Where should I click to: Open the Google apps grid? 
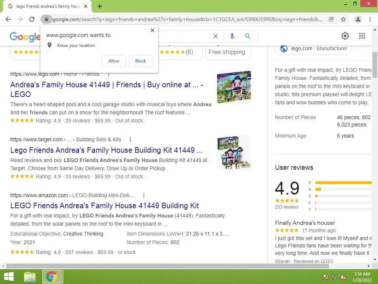click(x=362, y=36)
